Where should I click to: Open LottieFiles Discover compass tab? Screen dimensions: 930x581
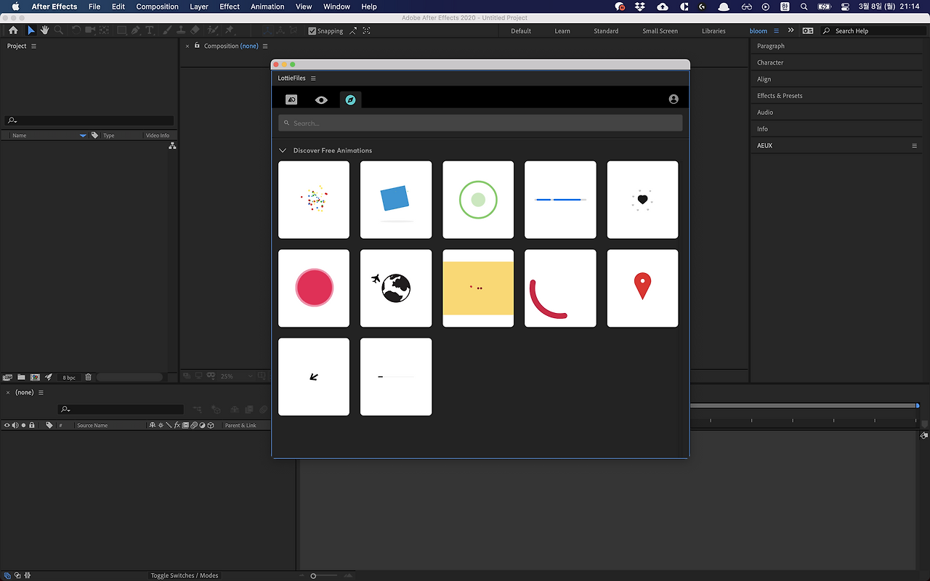(350, 99)
